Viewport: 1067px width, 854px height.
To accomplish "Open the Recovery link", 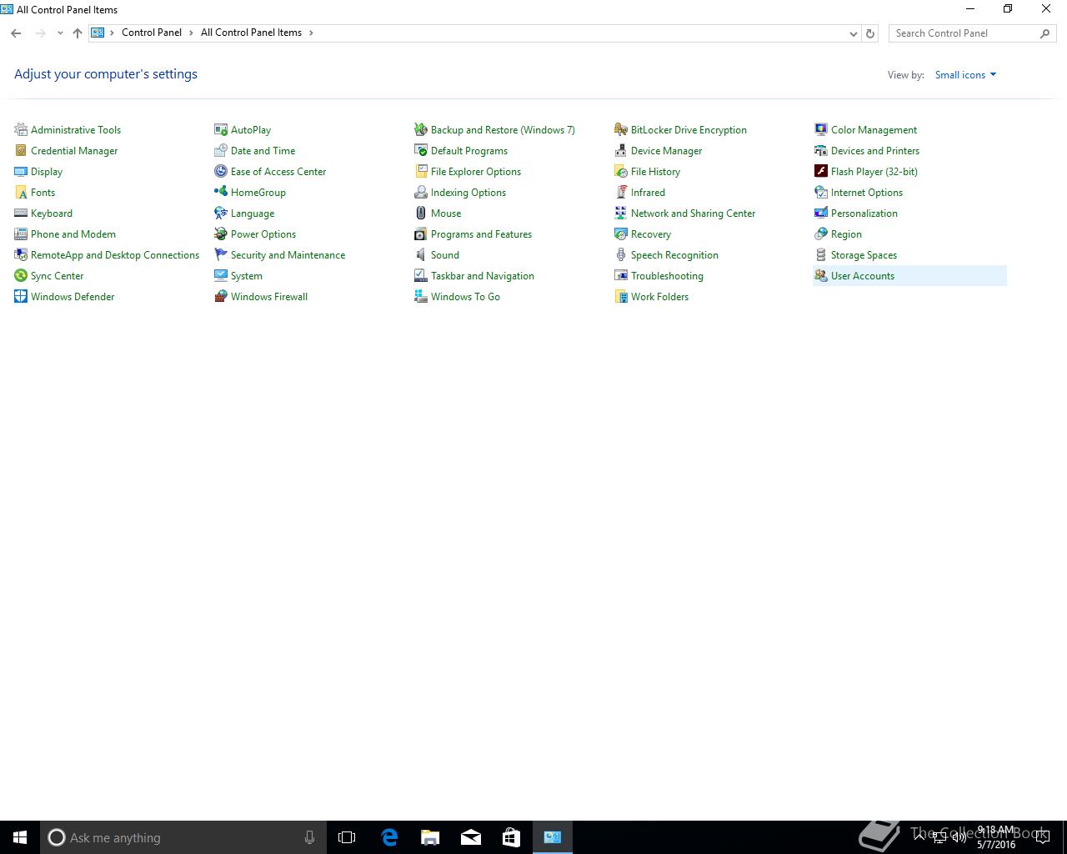I will pos(651,234).
